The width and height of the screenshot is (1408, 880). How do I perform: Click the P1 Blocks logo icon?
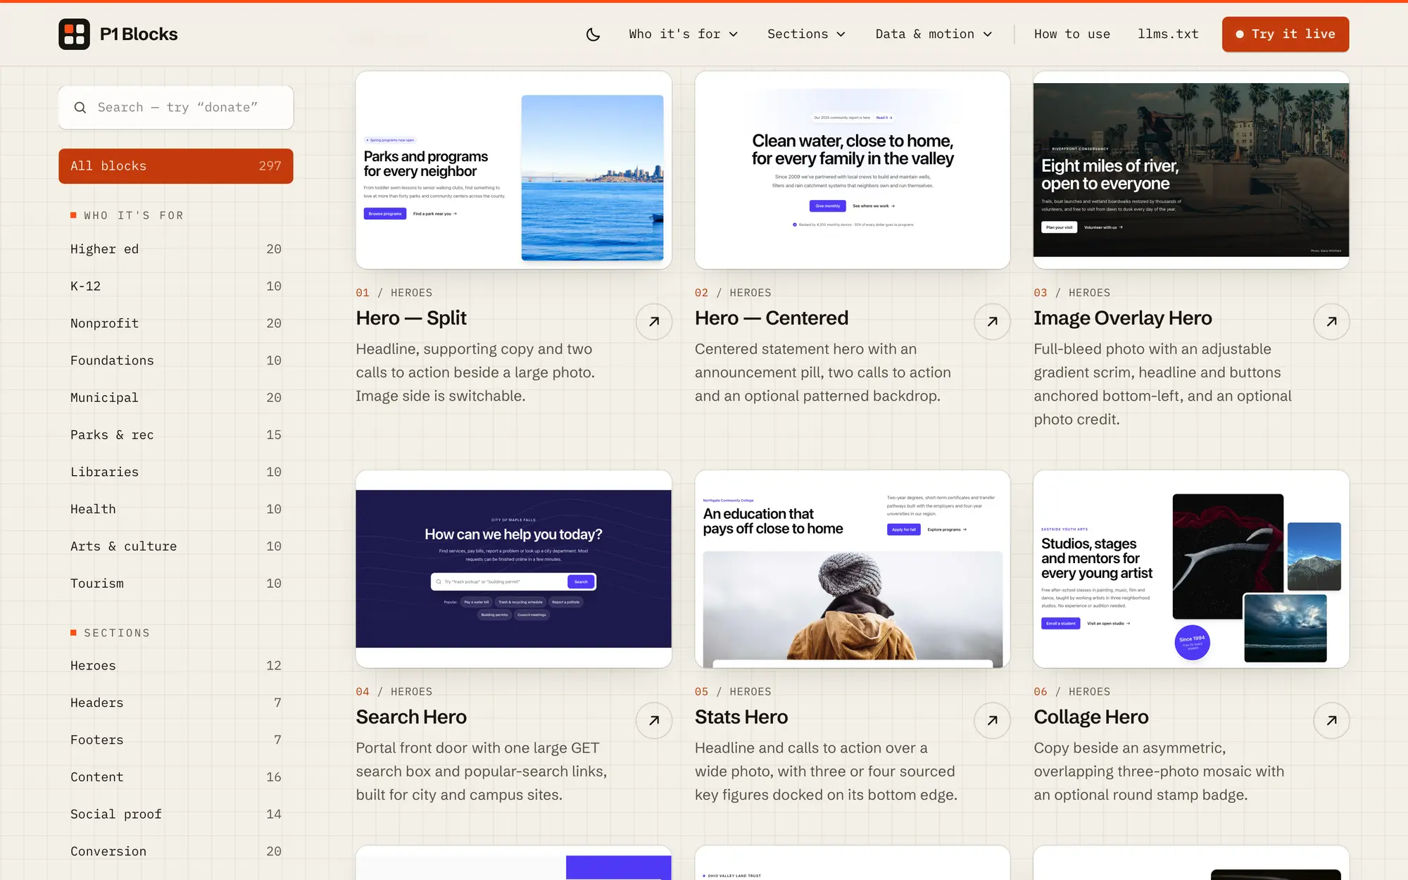pyautogui.click(x=74, y=34)
